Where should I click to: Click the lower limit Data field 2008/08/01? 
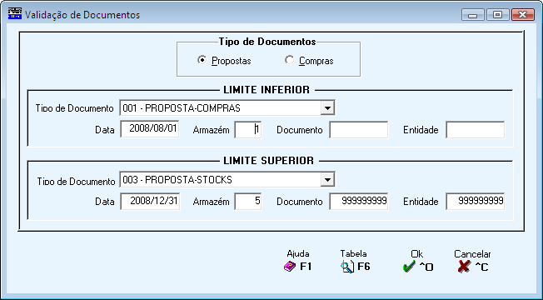pos(150,129)
